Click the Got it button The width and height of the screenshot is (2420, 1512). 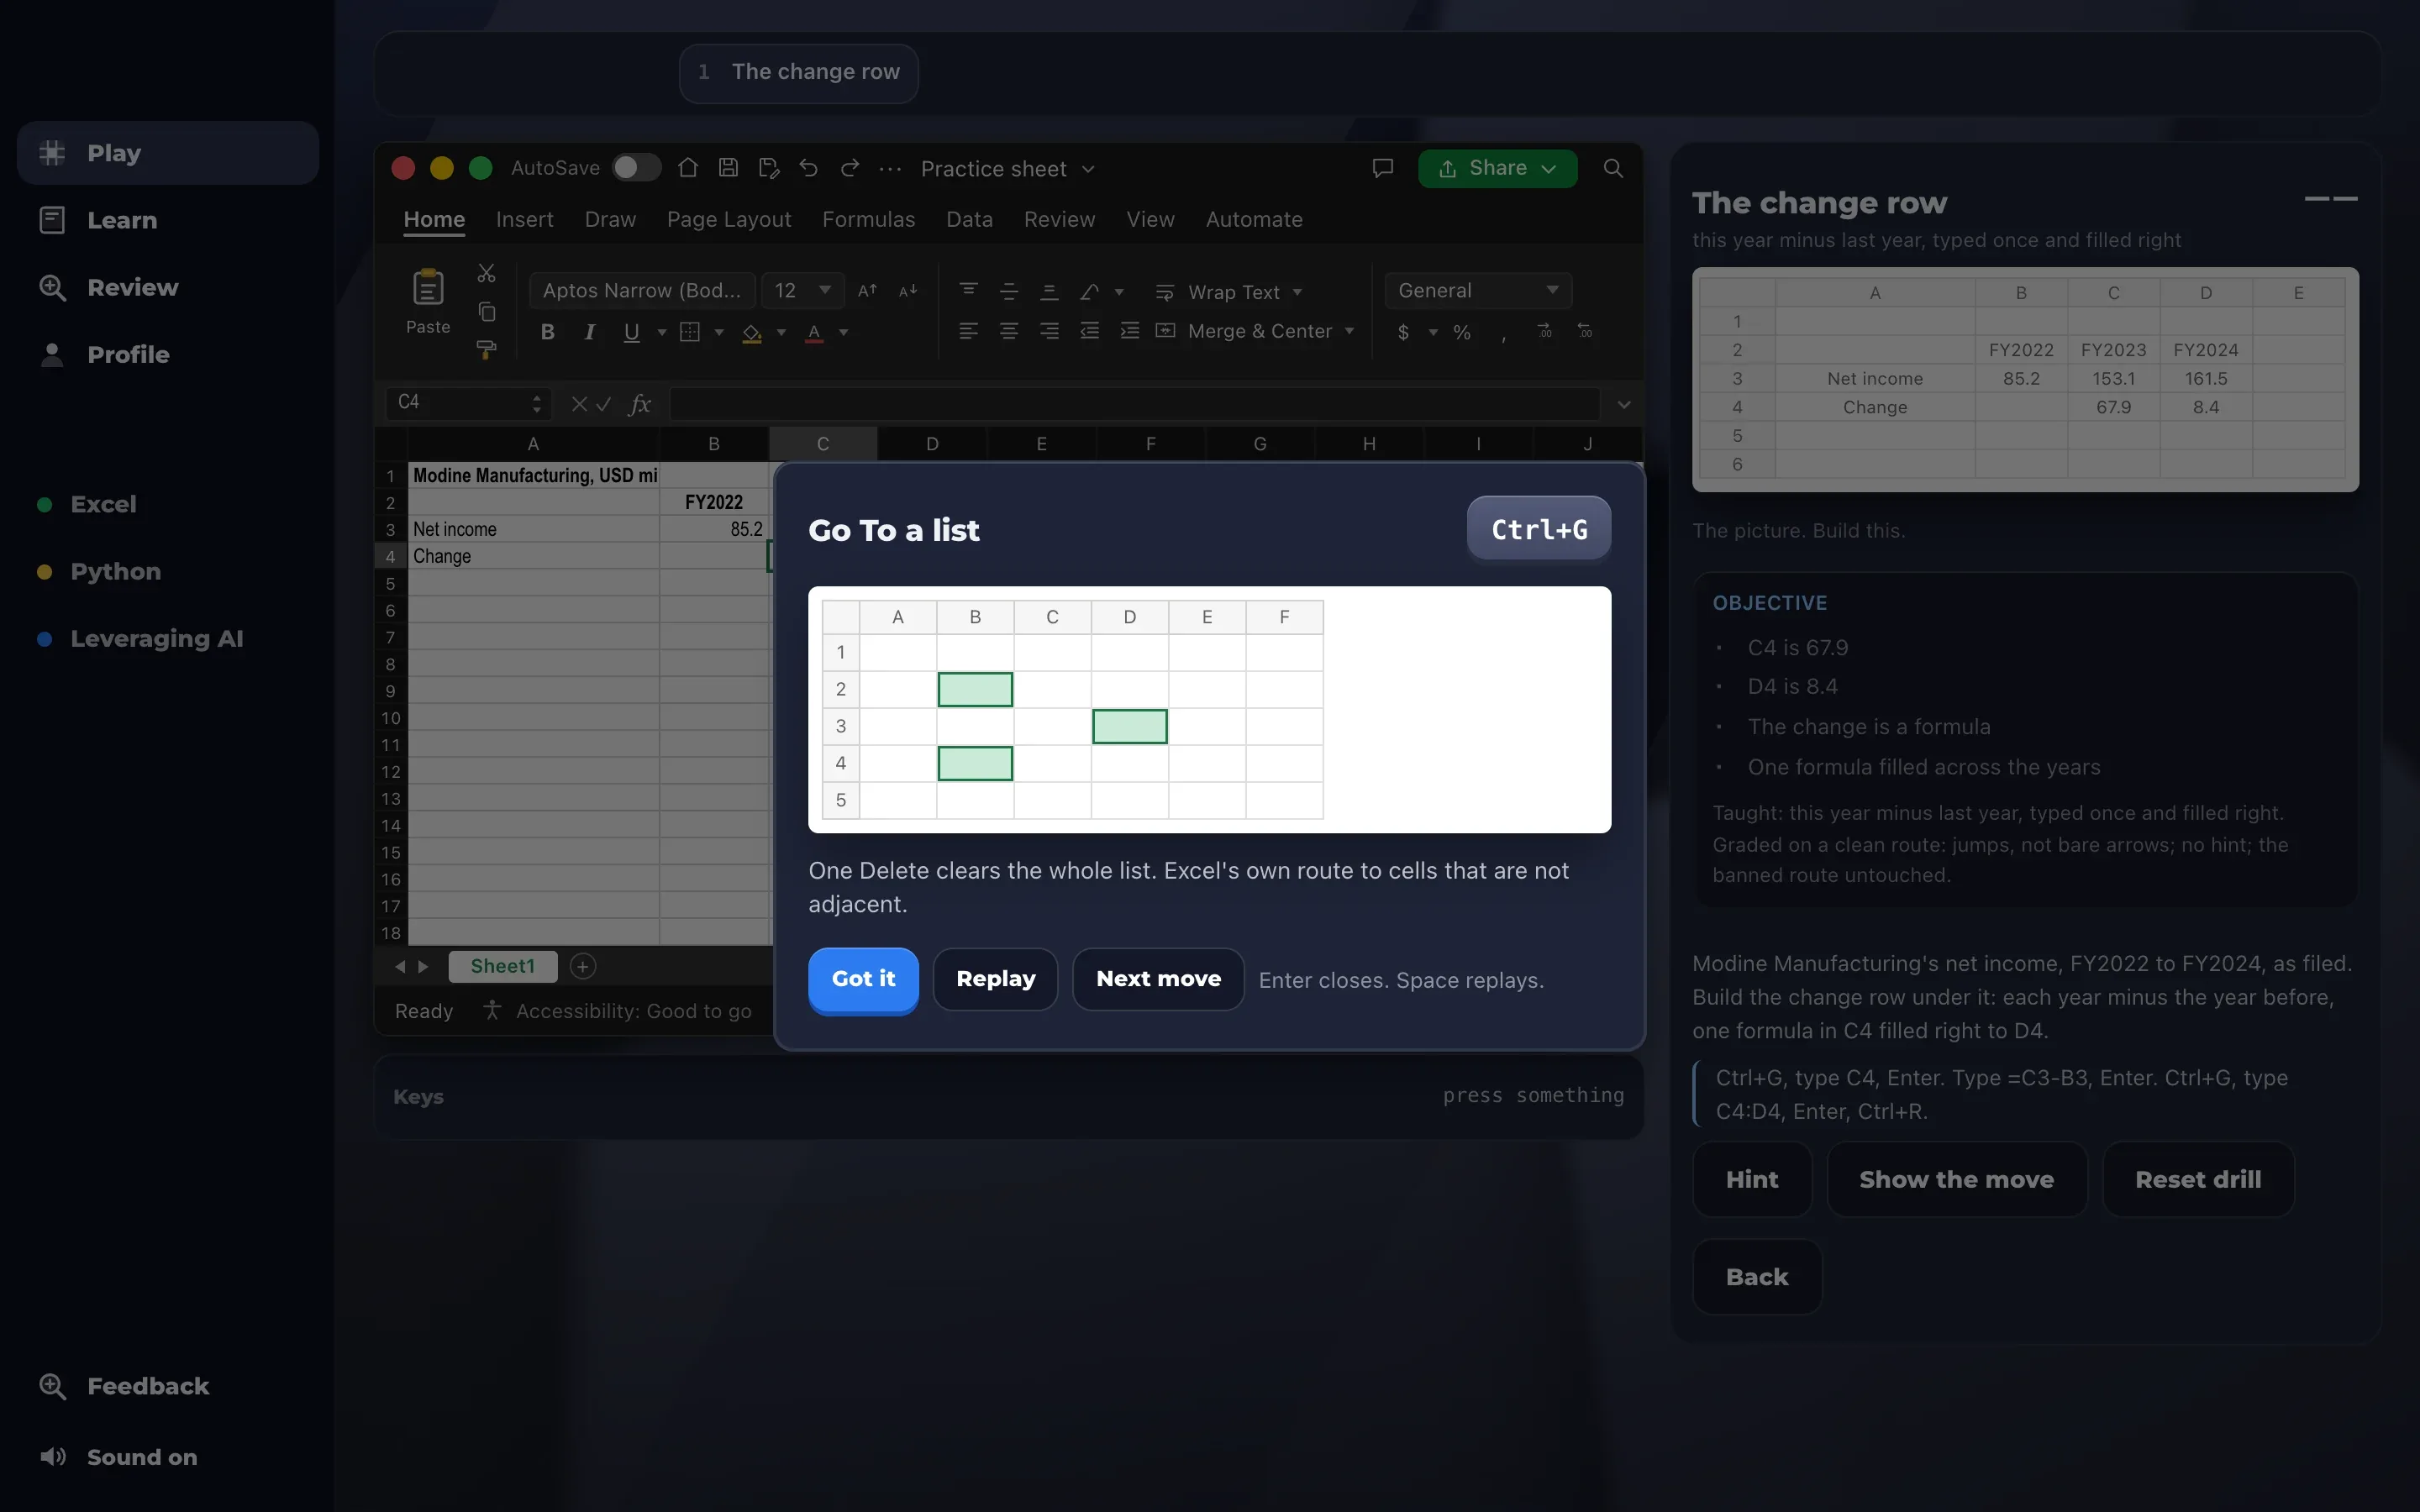(x=863, y=979)
